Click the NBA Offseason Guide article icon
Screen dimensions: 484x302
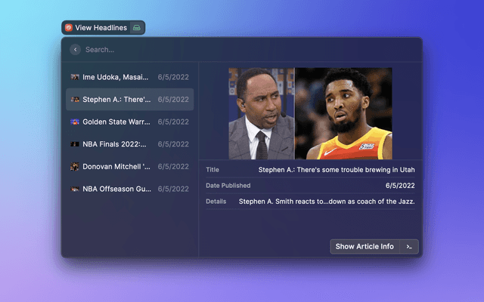pyautogui.click(x=75, y=189)
